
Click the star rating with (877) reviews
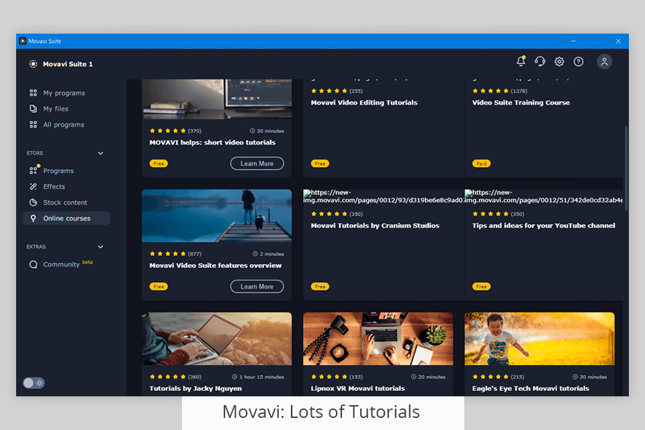(175, 254)
